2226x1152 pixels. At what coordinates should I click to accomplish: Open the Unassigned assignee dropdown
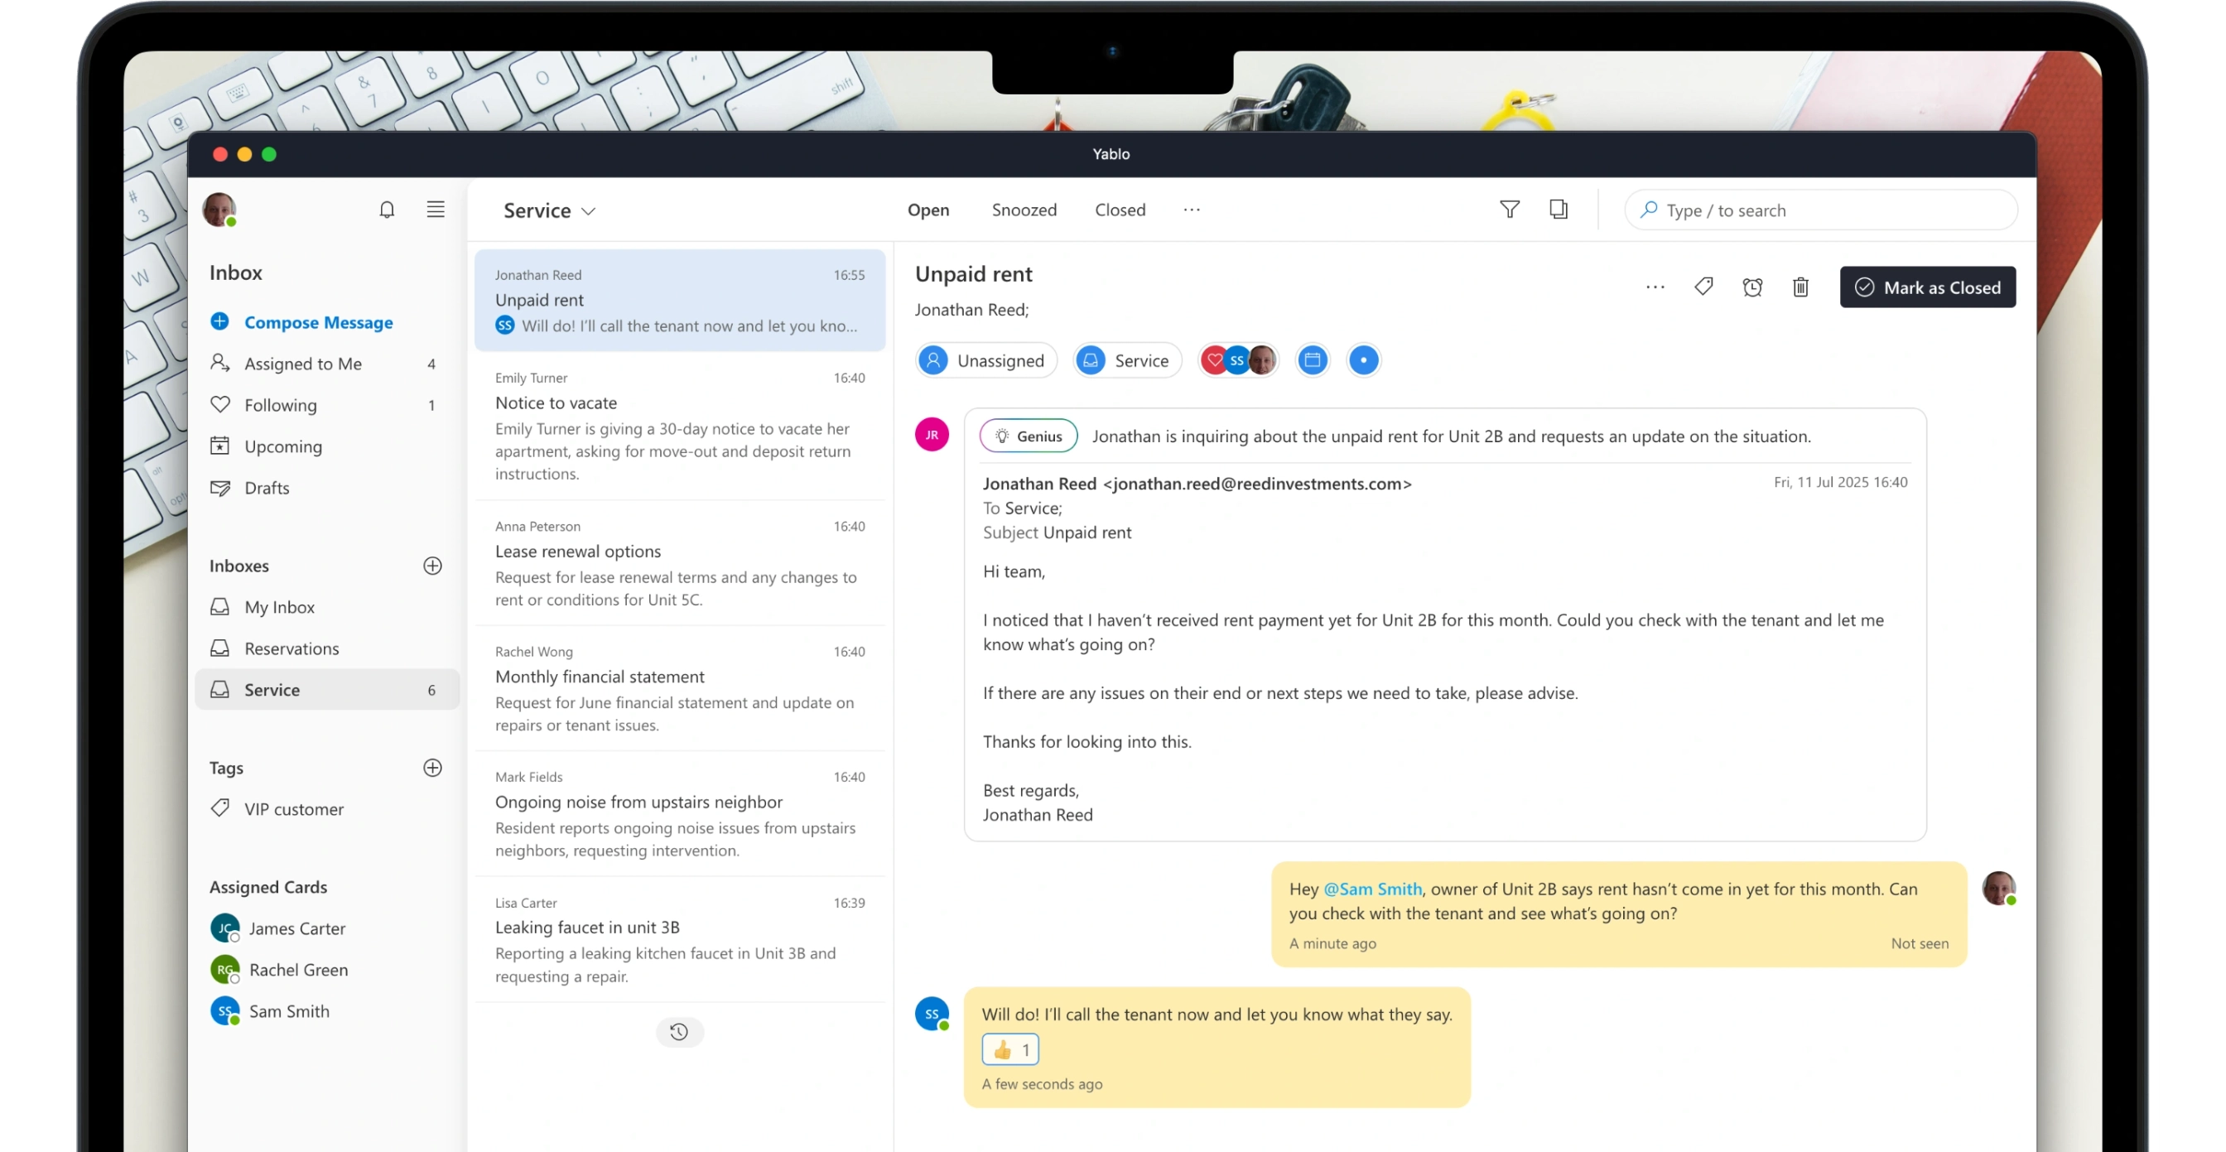point(986,360)
